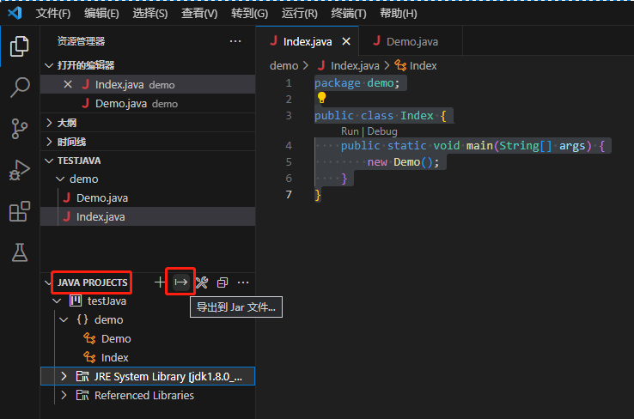
Task: Open the 终端(T) menu
Action: point(348,14)
